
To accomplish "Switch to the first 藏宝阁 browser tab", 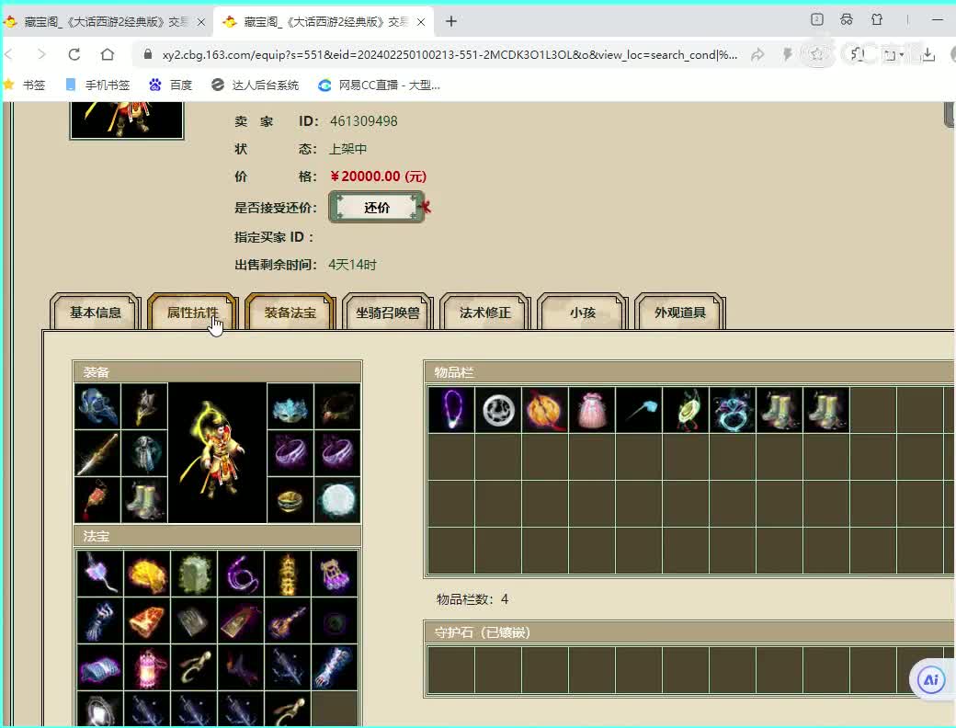I will [x=104, y=22].
